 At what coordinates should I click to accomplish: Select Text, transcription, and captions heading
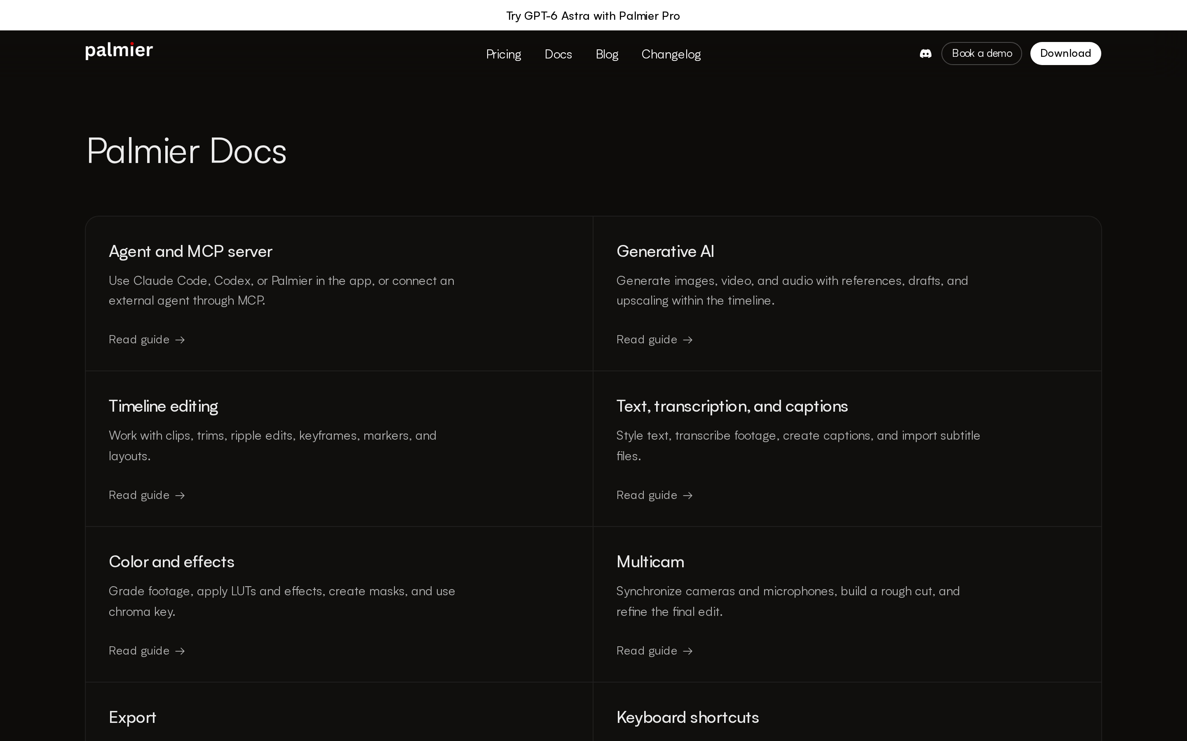point(732,406)
